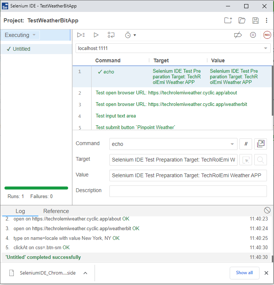Click Value input field
Viewport: 274px width, 285px height.
[188, 175]
